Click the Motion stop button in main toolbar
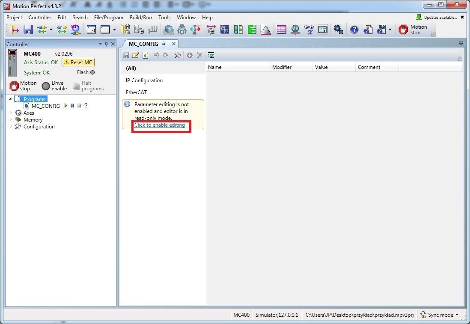Image resolution: width=470 pixels, height=324 pixels. click(413, 30)
